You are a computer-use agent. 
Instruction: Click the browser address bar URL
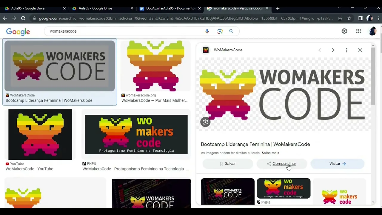click(x=186, y=18)
